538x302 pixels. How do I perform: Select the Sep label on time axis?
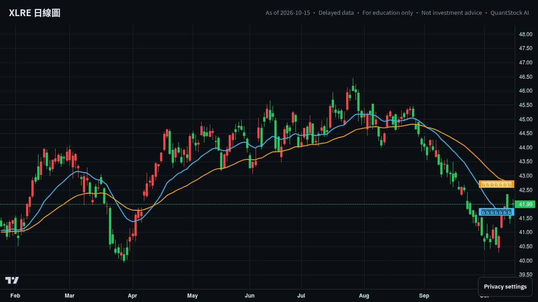pos(424,296)
